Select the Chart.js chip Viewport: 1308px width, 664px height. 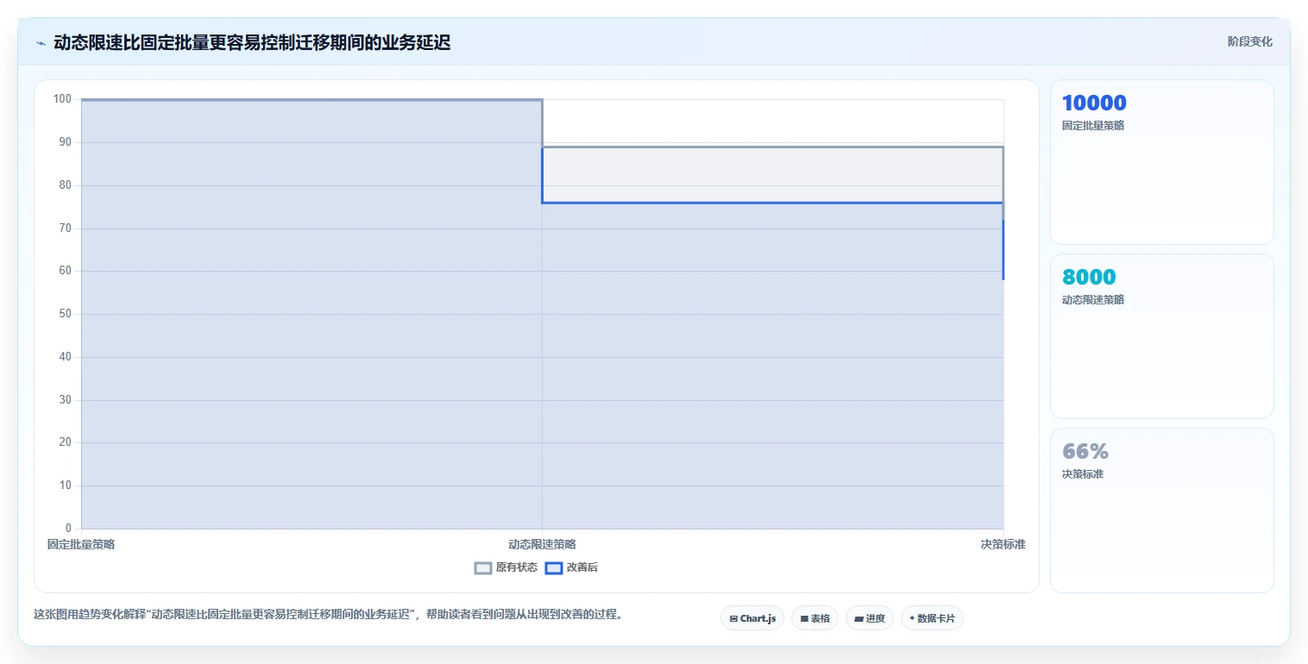tap(752, 618)
